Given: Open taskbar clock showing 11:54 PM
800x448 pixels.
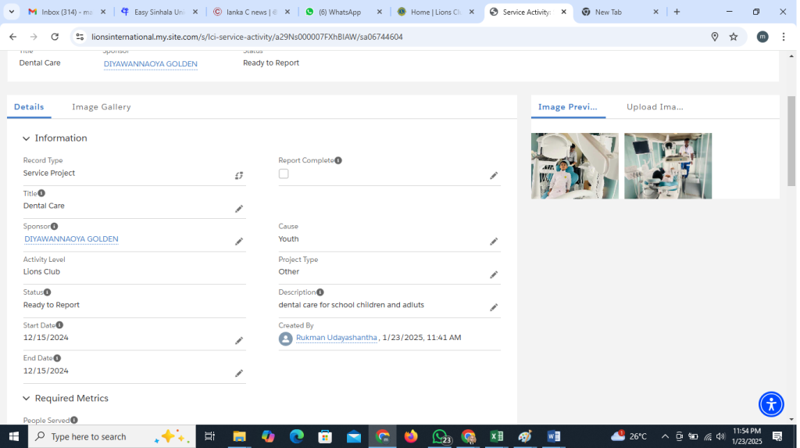Looking at the screenshot, I should (x=747, y=436).
